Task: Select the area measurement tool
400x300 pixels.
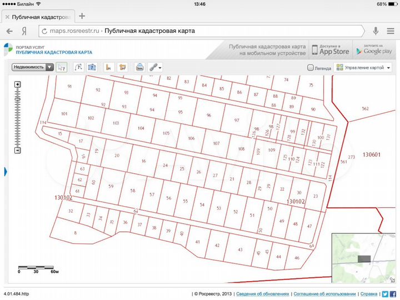Action: coord(122,67)
